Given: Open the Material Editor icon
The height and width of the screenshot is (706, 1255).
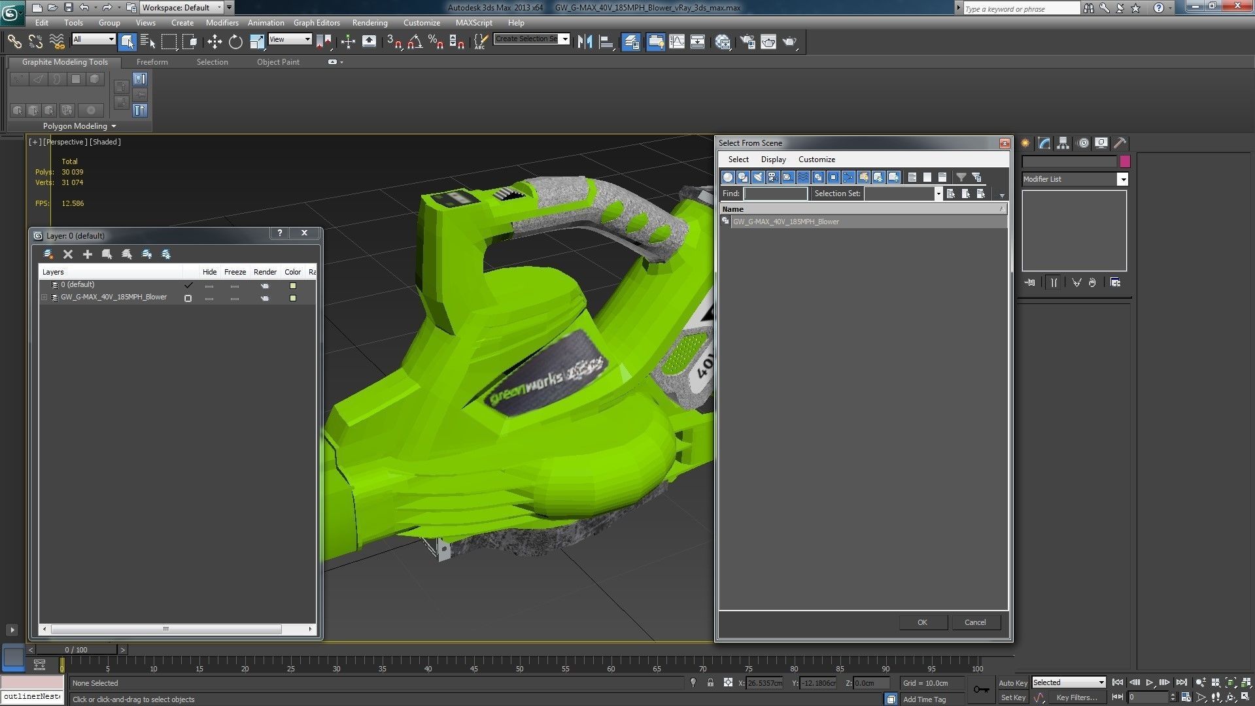Looking at the screenshot, I should 723,42.
